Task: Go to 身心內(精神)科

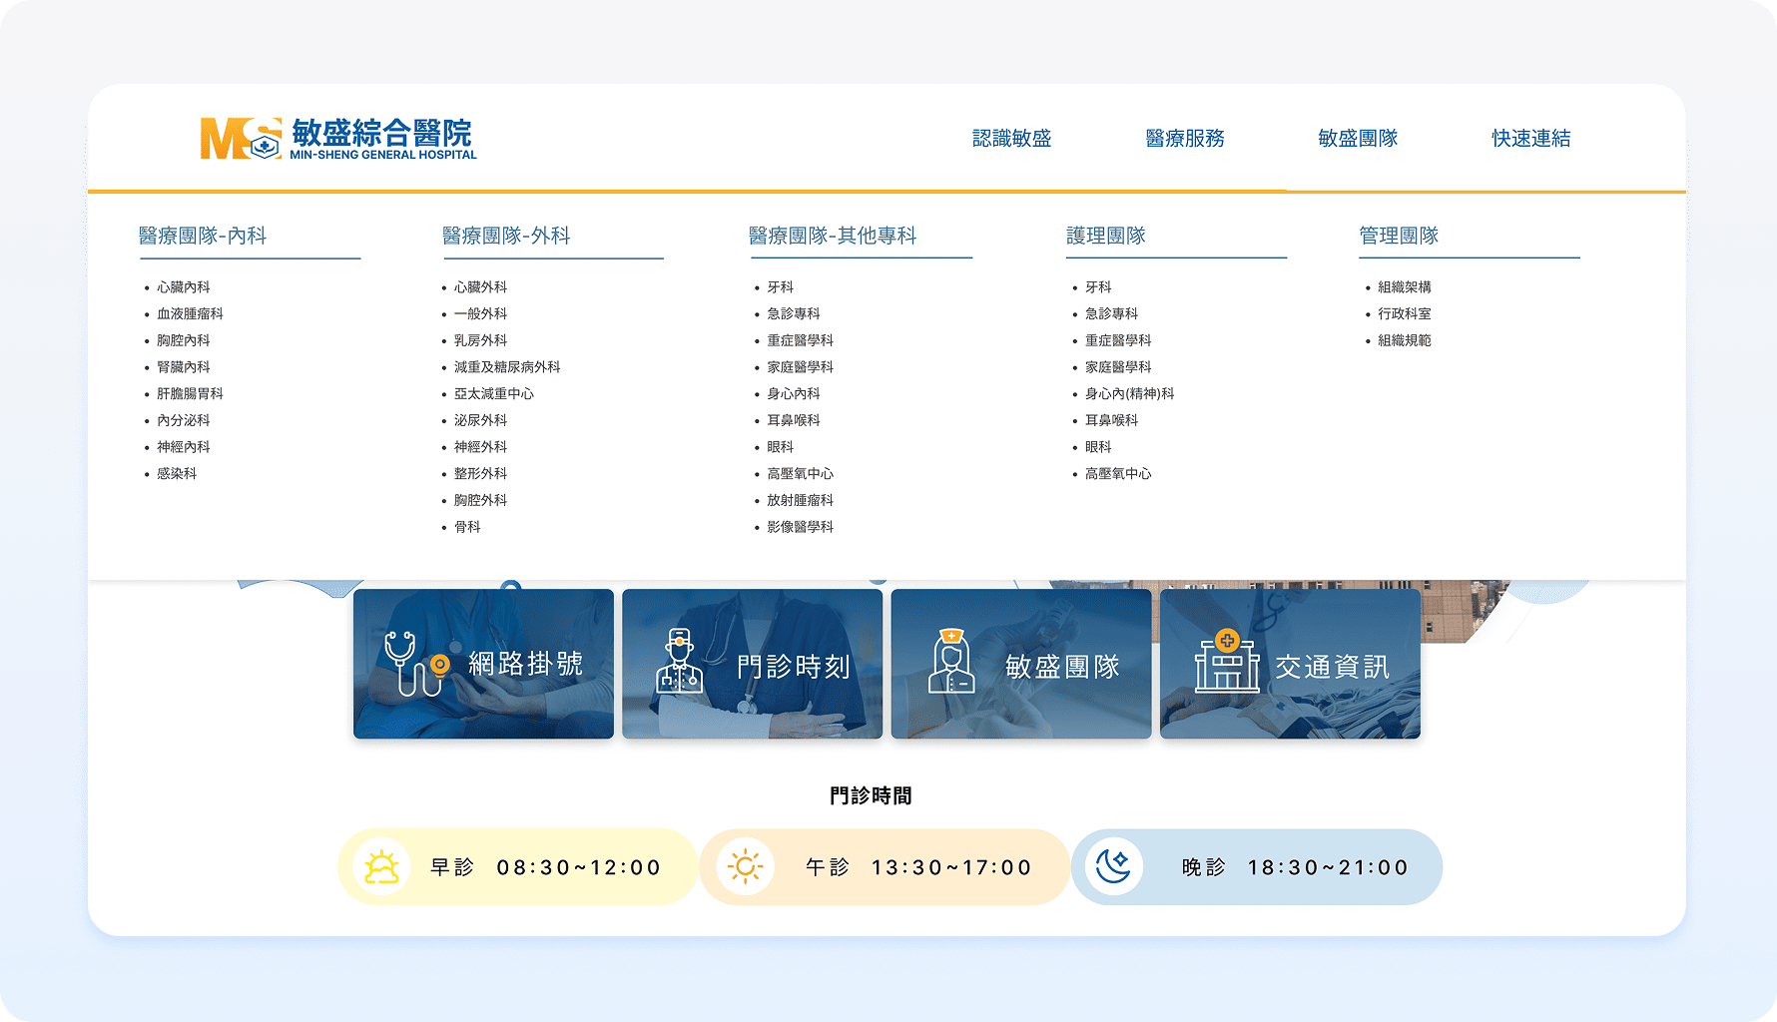Action: 1130,393
